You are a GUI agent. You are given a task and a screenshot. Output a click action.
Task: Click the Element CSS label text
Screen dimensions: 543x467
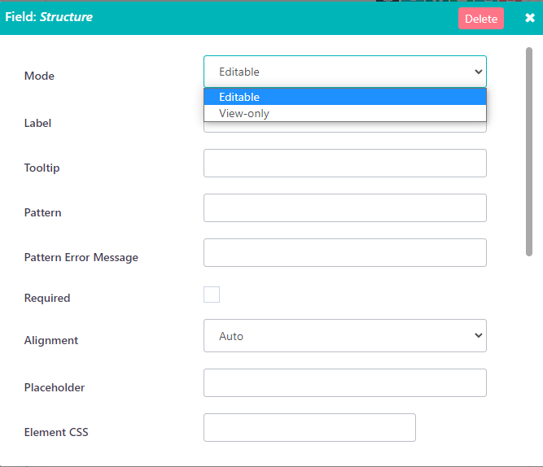coord(56,432)
